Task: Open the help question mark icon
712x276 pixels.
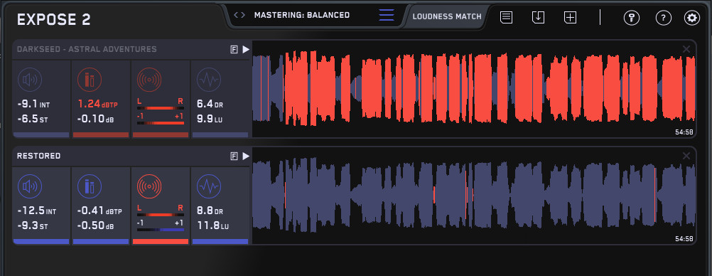Action: tap(664, 18)
